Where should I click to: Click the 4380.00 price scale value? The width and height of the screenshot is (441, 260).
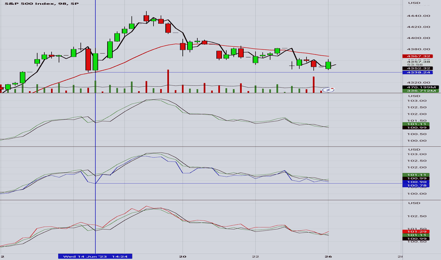click(418, 49)
